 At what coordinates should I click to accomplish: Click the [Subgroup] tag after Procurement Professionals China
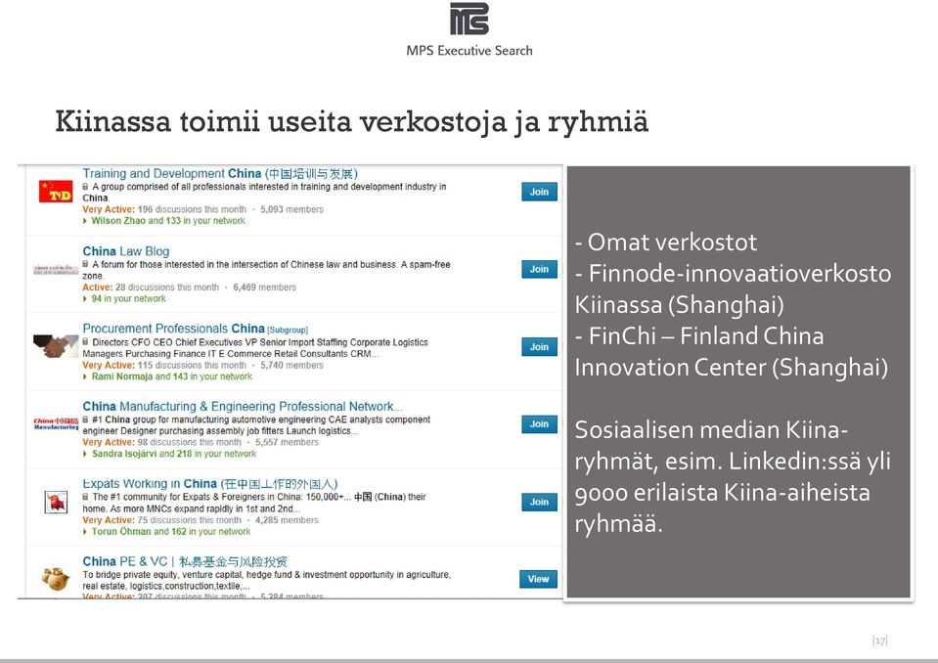pyautogui.click(x=288, y=330)
